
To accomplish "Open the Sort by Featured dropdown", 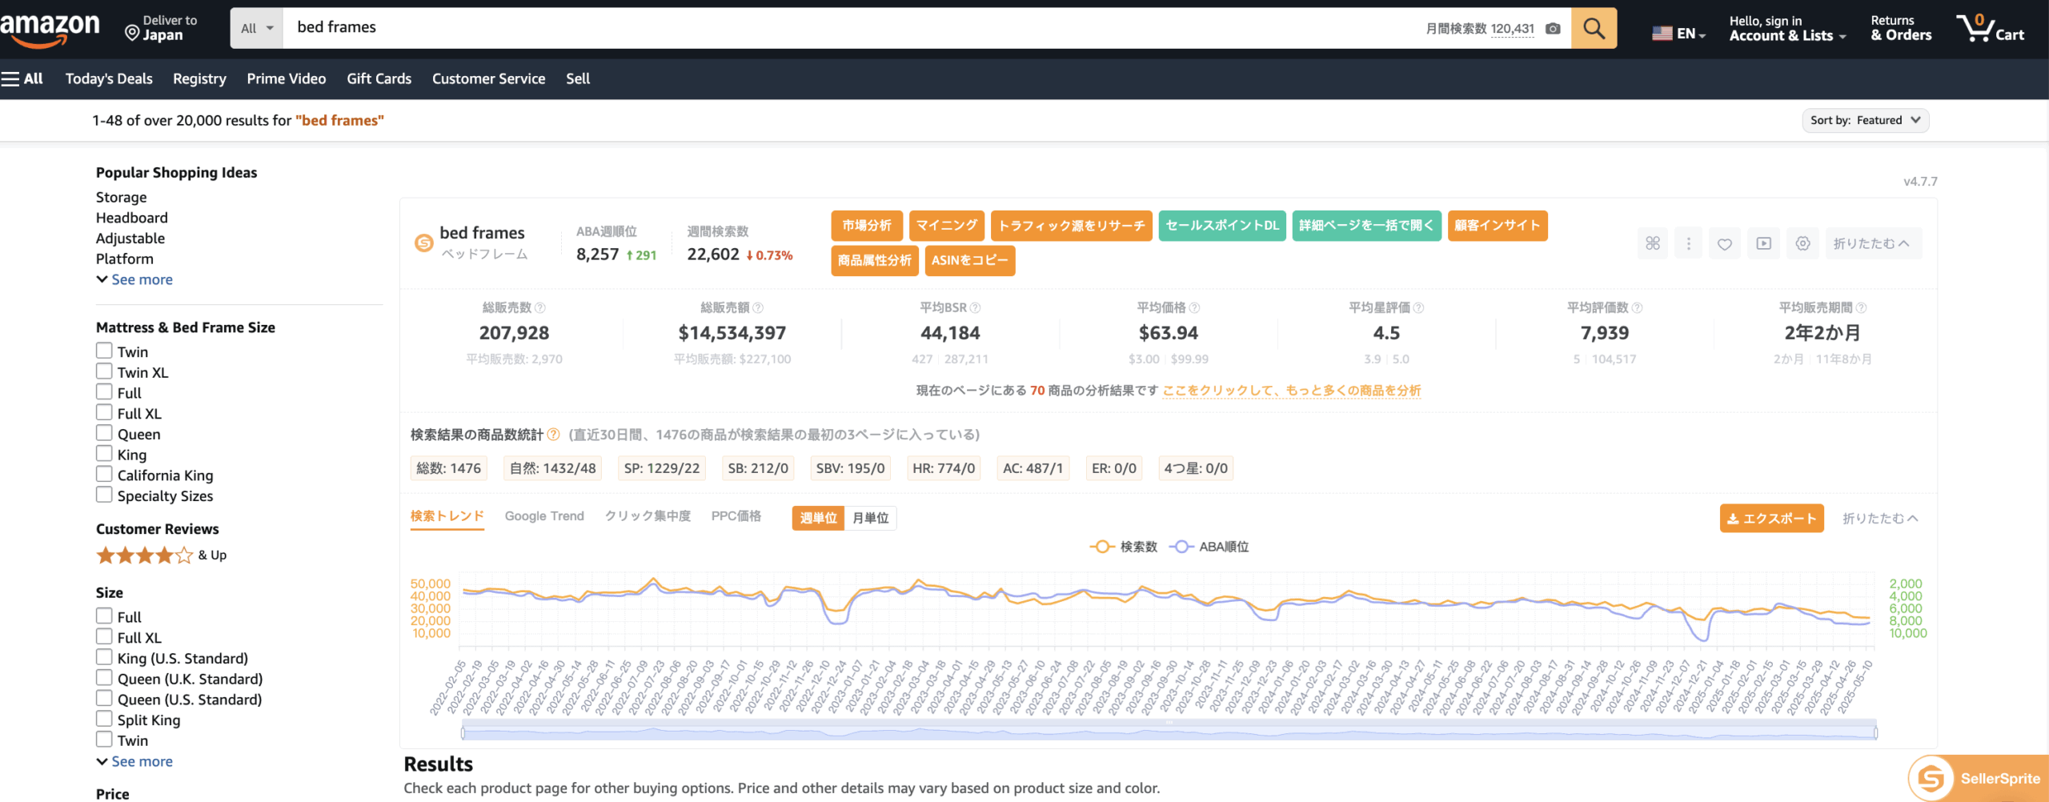I will pos(1865,120).
